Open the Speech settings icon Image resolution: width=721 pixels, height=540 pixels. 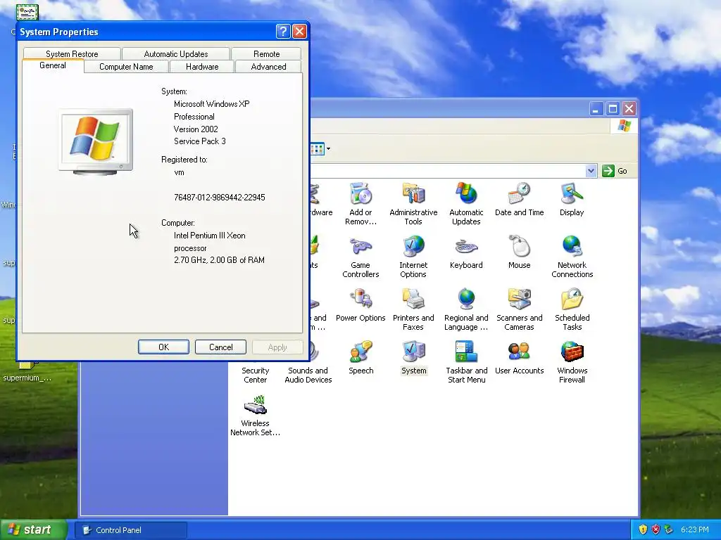[360, 358]
